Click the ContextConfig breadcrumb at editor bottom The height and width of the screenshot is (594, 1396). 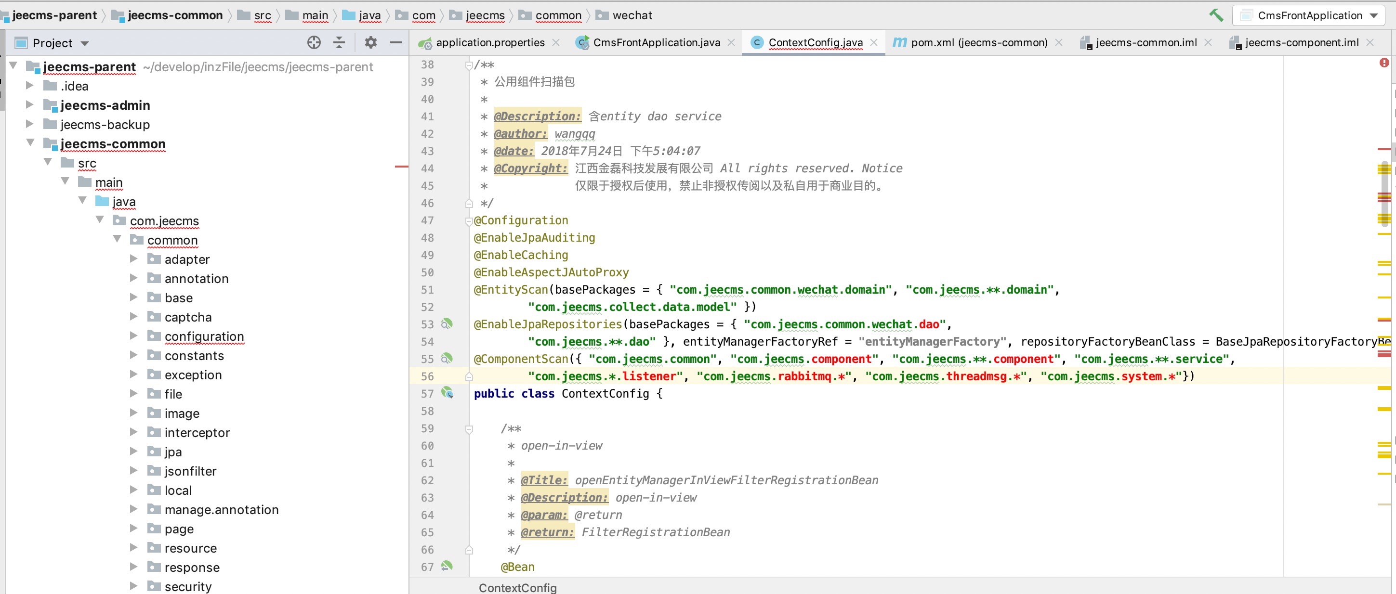click(x=517, y=588)
